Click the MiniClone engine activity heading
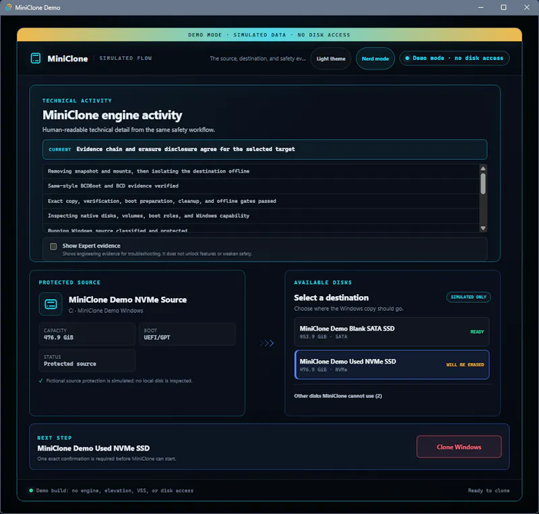Viewport: 539px width, 514px height. click(x=113, y=115)
